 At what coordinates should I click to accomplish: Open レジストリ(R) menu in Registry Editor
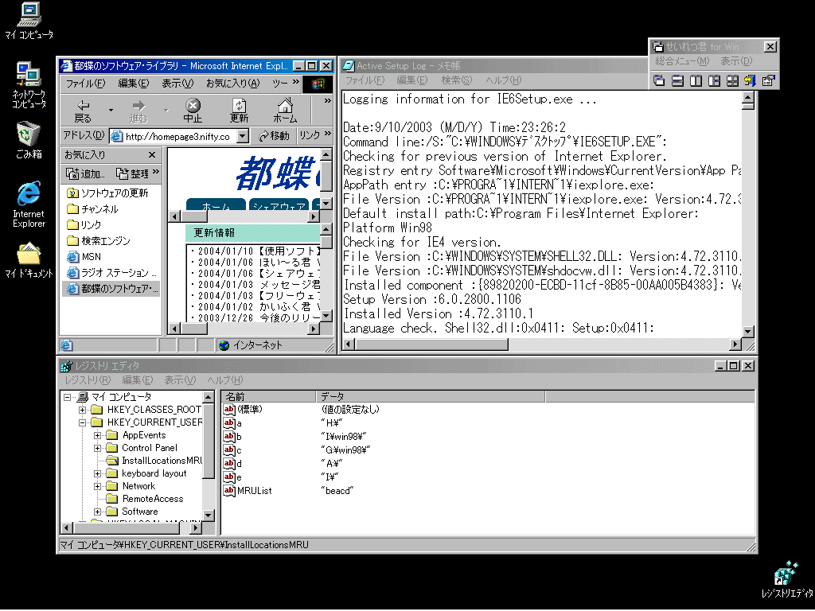point(88,380)
